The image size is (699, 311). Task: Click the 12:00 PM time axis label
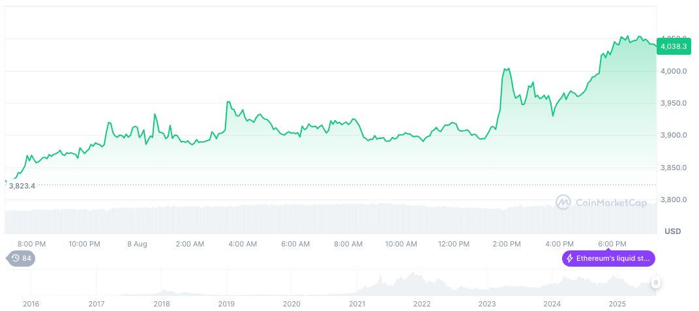(454, 244)
